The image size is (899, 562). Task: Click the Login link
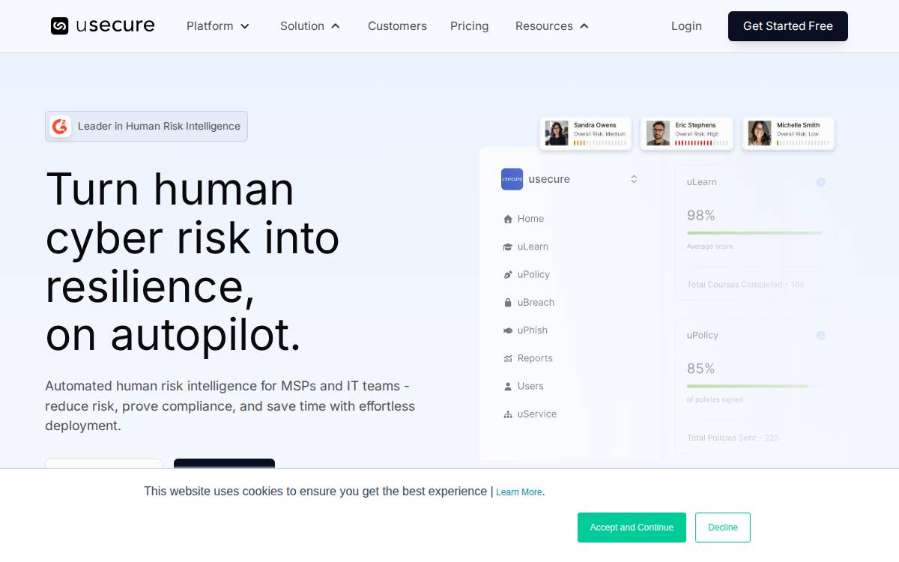(686, 26)
